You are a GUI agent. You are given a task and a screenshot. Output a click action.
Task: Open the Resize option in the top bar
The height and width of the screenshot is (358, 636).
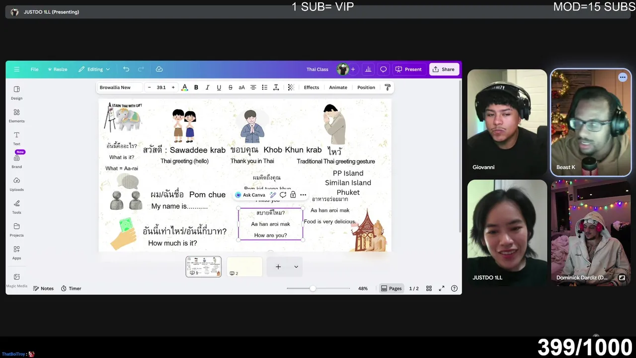pyautogui.click(x=57, y=70)
